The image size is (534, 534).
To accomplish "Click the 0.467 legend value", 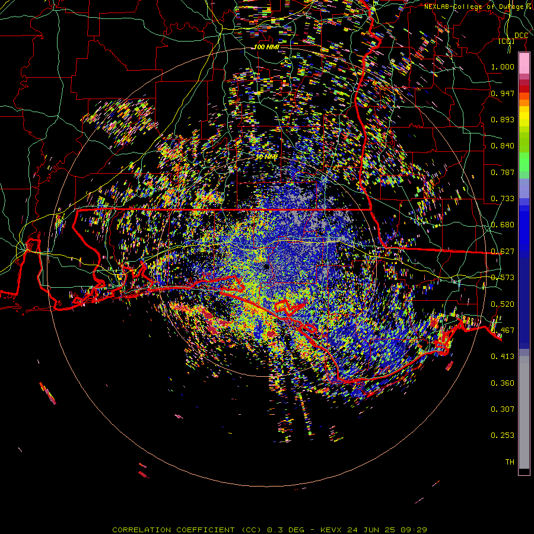I will [503, 330].
